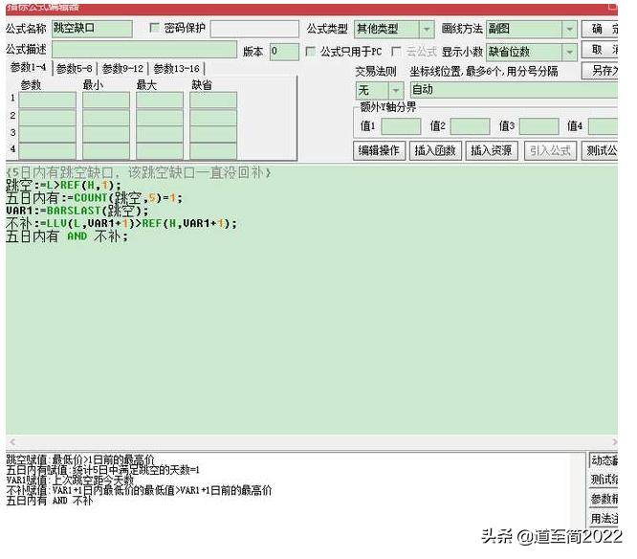Click row 4 参数 name field
This screenshot has height=559, width=637.
coord(47,151)
